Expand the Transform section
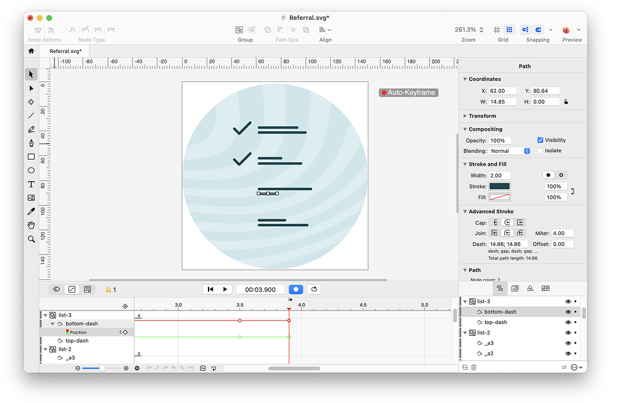The width and height of the screenshot is (617, 403). point(465,116)
